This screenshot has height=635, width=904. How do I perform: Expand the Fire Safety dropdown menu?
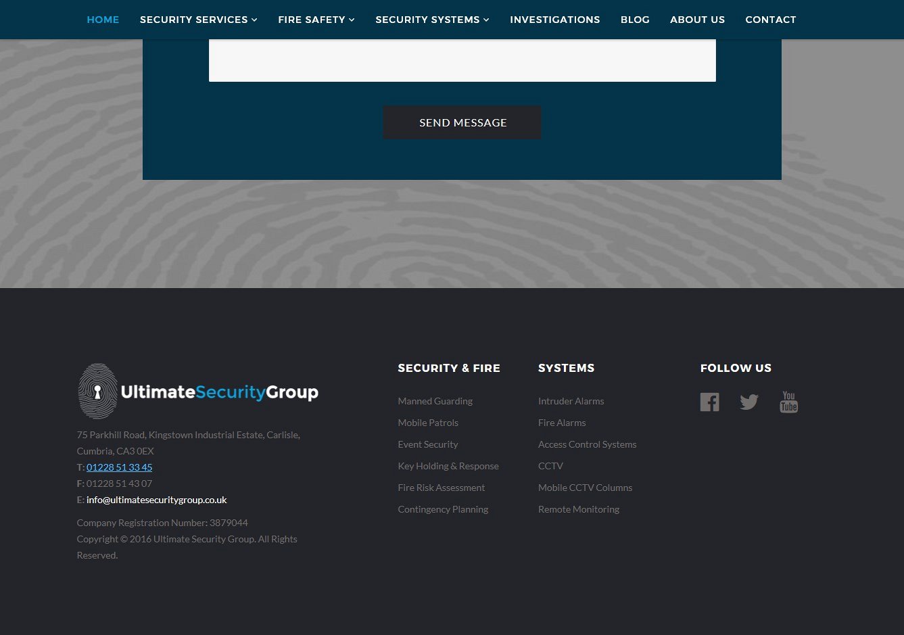(316, 20)
